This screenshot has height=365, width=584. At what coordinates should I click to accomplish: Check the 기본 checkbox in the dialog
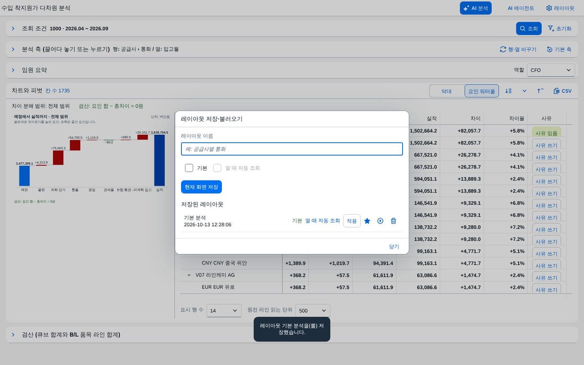coord(189,168)
